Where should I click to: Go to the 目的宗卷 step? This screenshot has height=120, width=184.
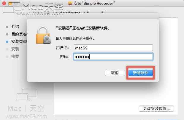[x=19, y=34]
